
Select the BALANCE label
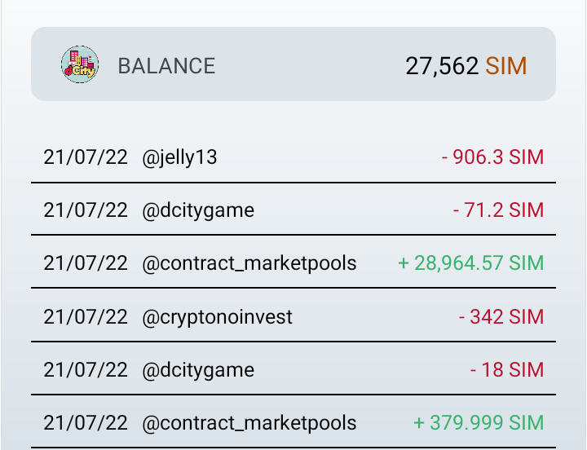pos(166,66)
